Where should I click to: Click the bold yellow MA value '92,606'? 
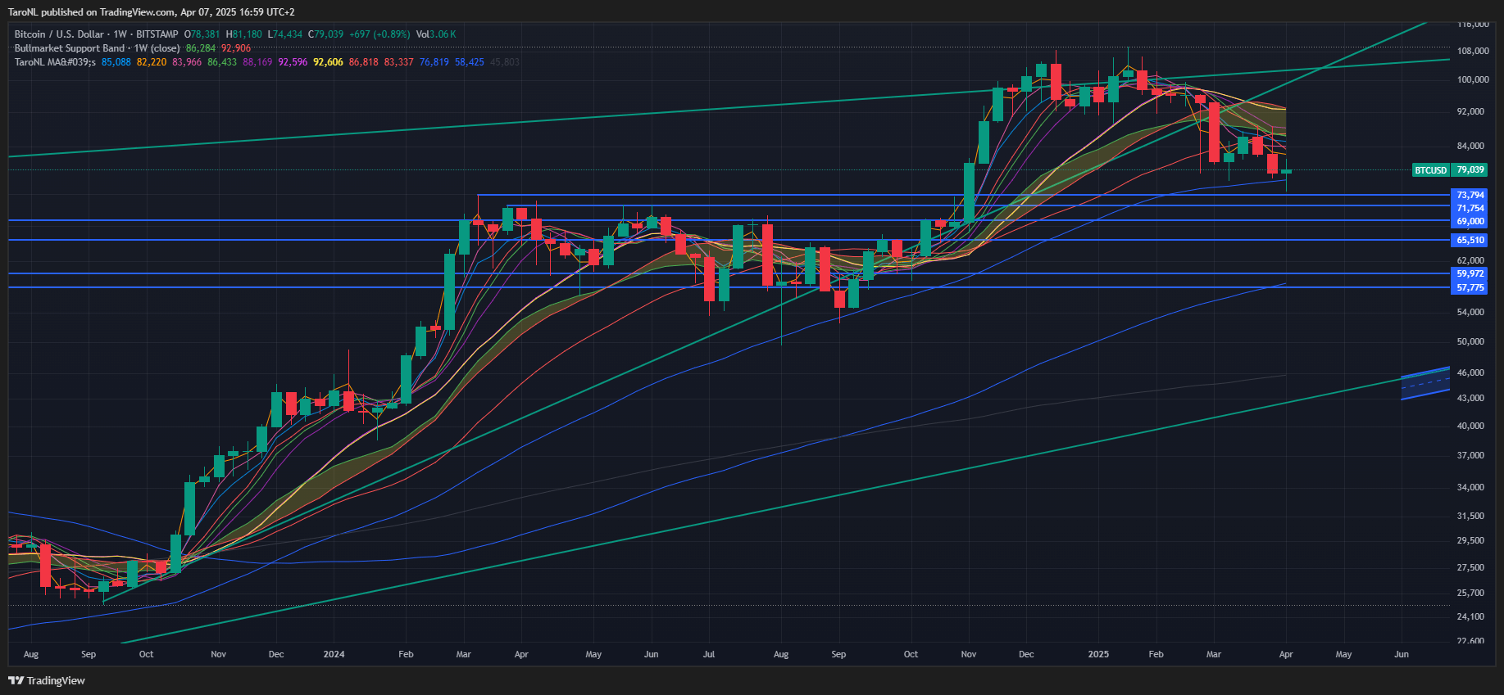tap(328, 62)
